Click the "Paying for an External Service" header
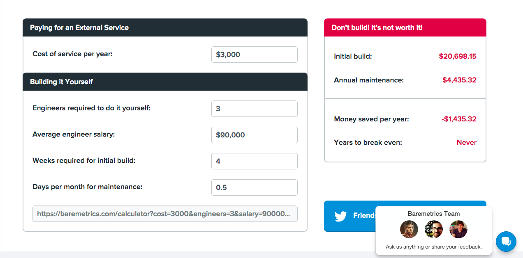This screenshot has width=523, height=258. [x=79, y=27]
